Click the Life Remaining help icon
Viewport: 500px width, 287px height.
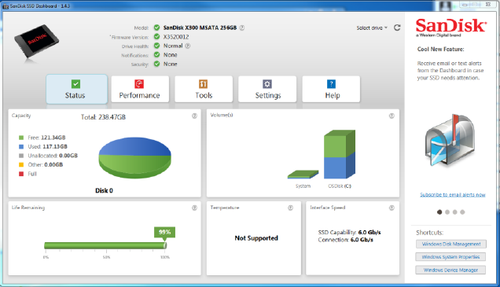click(194, 208)
